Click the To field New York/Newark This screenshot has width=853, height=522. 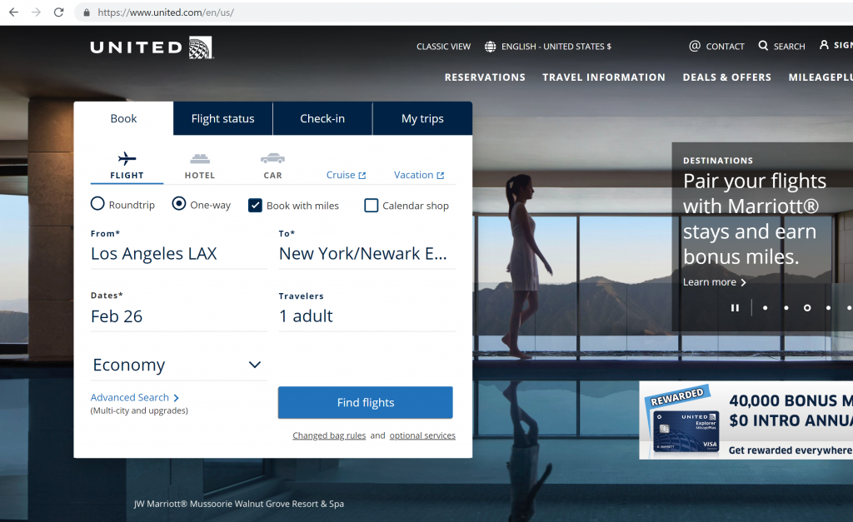[367, 253]
